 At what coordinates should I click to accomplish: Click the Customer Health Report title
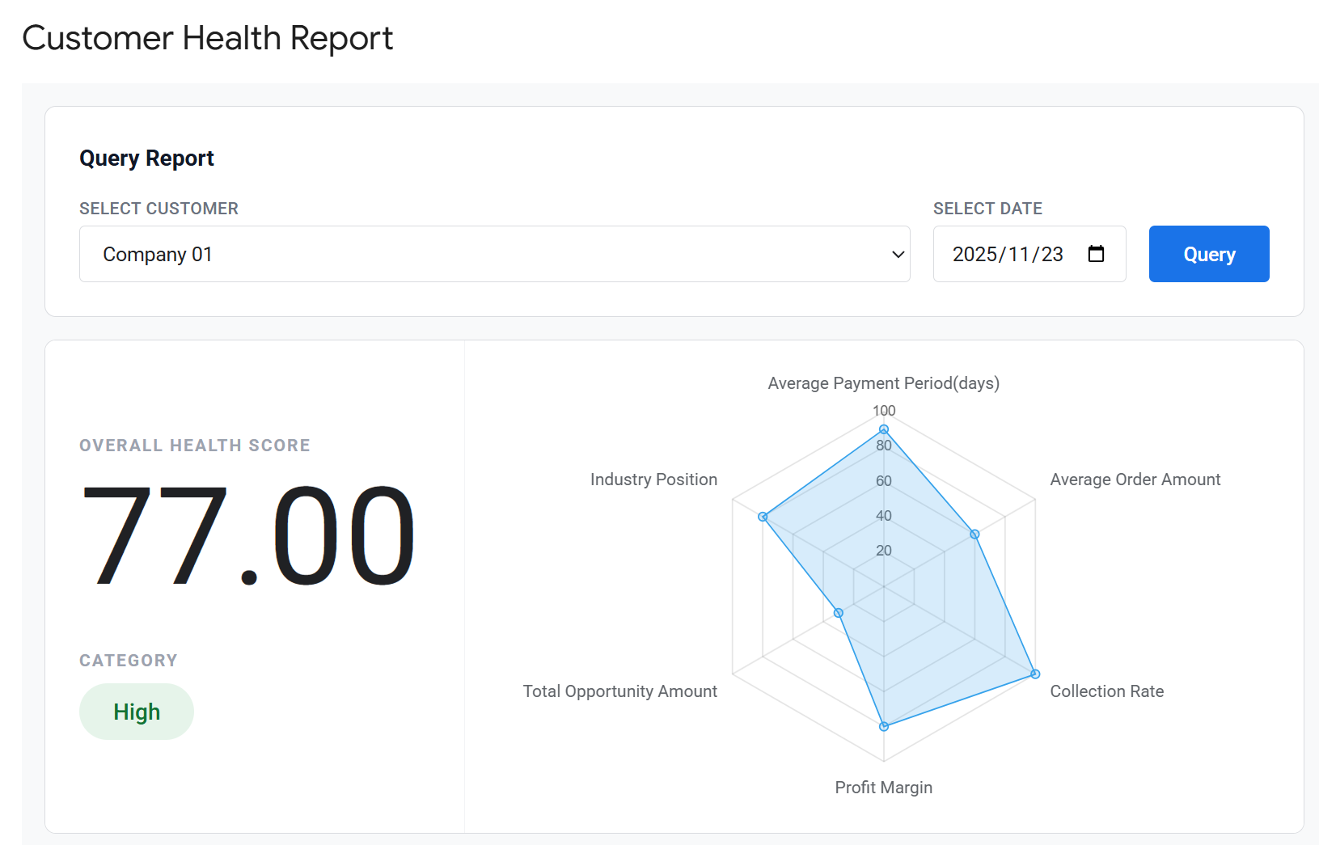pos(208,37)
